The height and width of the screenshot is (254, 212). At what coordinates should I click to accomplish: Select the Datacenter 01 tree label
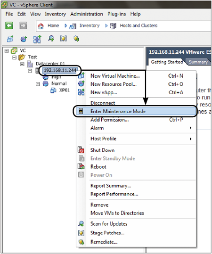[x=50, y=64]
